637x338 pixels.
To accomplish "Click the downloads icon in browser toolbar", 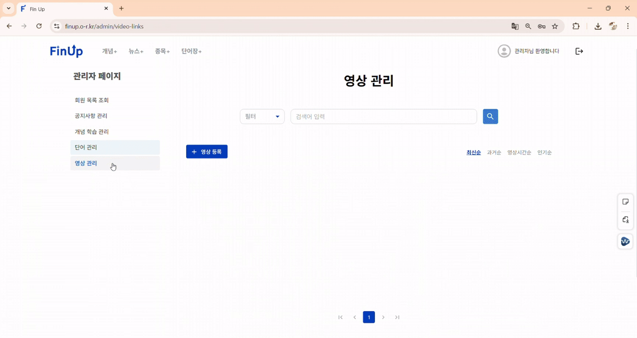I will point(598,26).
